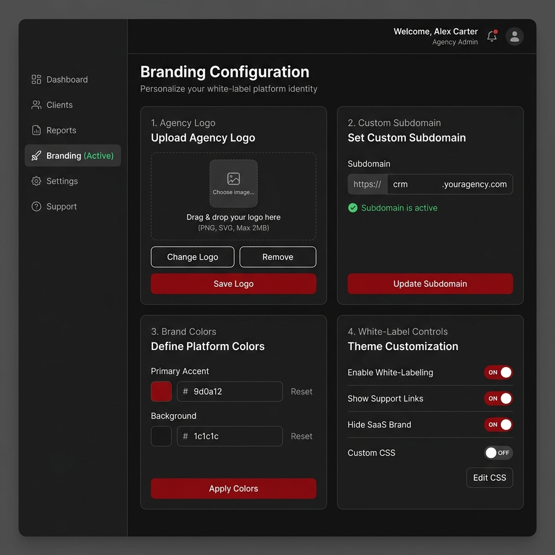
Task: Click the 'Subdomain is active' status text
Action: (399, 208)
